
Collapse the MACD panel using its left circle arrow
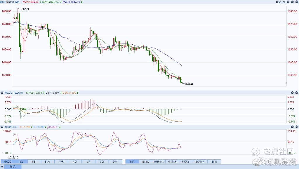point(2,93)
